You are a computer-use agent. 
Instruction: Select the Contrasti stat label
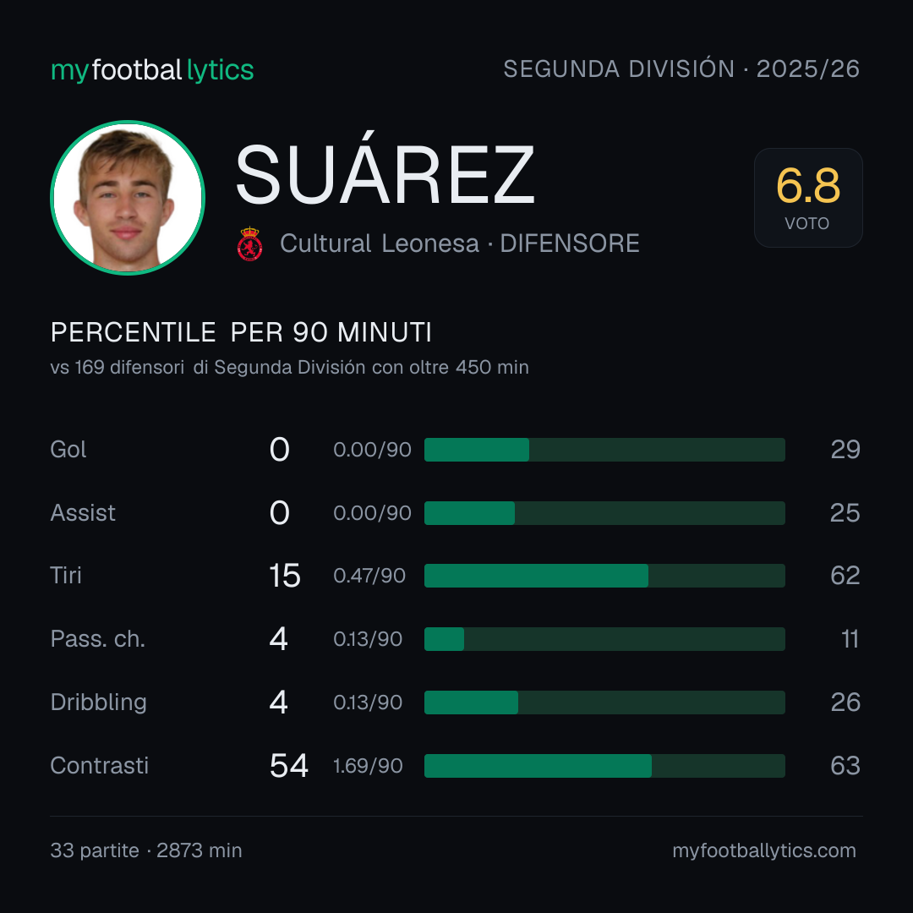pyautogui.click(x=100, y=765)
